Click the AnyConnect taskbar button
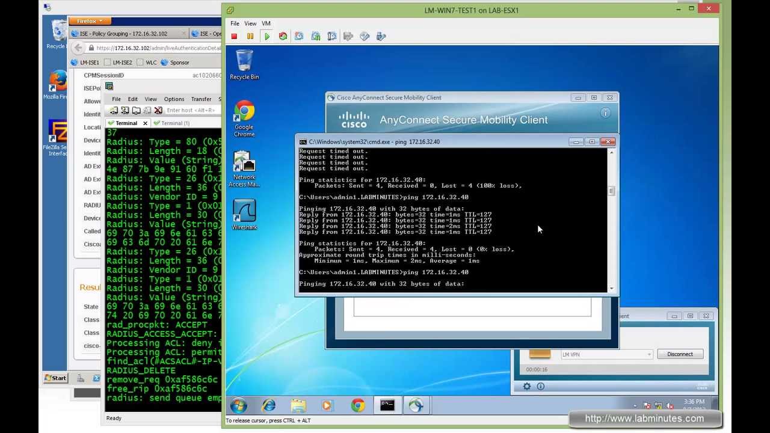This screenshot has width=770, height=433. [416, 405]
